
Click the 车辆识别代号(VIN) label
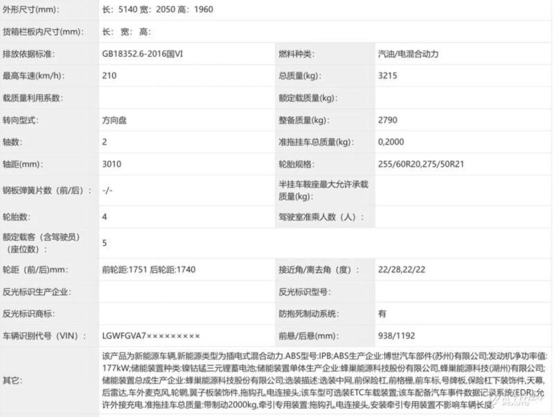point(44,336)
